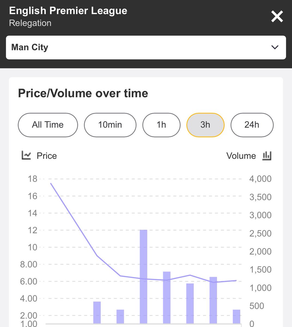Click the end point of price line
This screenshot has height=327, width=292.
click(236, 280)
